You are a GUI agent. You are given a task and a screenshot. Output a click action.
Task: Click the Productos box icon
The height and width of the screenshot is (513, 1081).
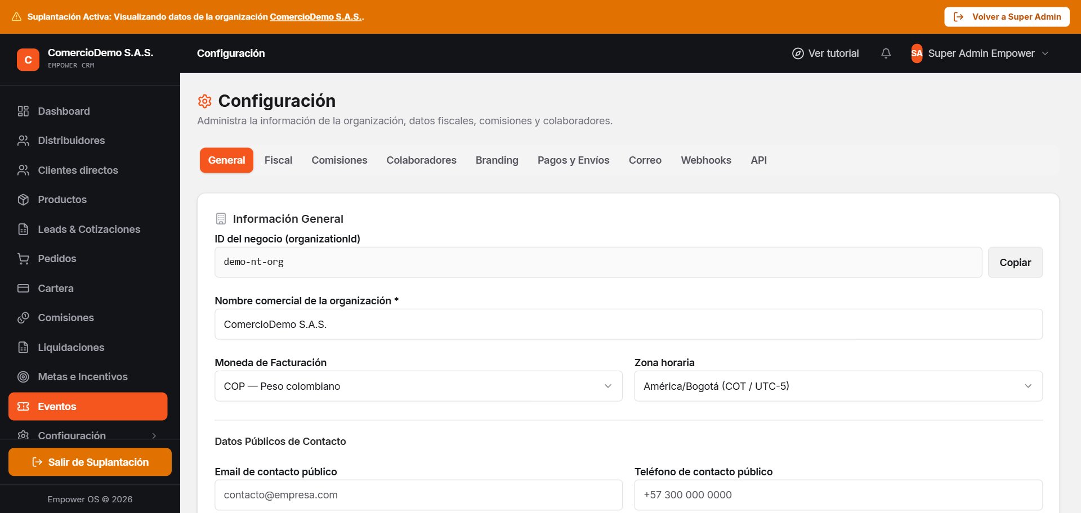pyautogui.click(x=23, y=200)
